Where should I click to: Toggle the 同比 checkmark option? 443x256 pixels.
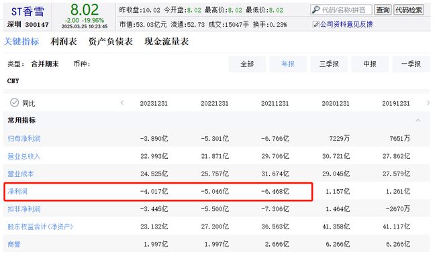tap(14, 103)
